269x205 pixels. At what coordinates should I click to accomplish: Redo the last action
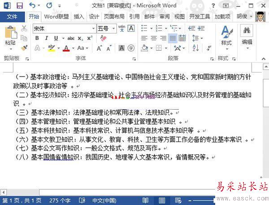pyautogui.click(x=49, y=5)
